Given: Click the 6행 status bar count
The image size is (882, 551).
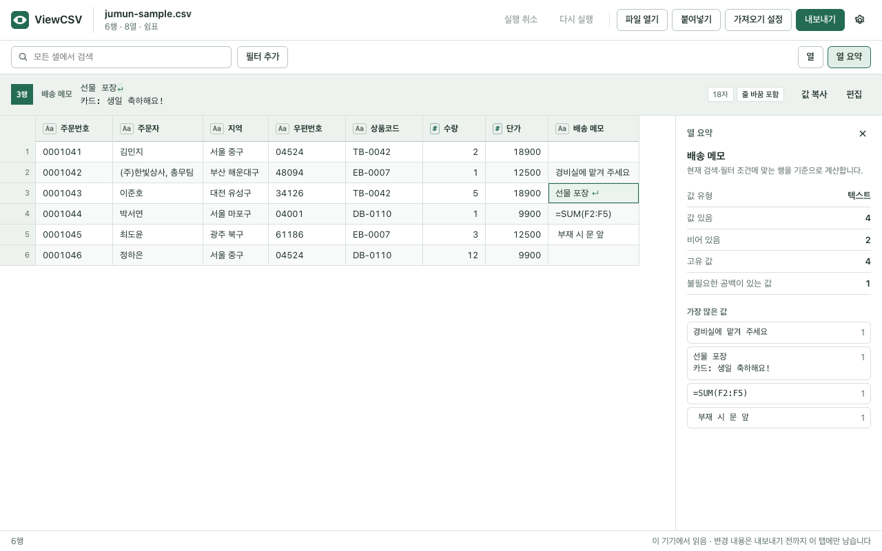Looking at the screenshot, I should point(17,541).
